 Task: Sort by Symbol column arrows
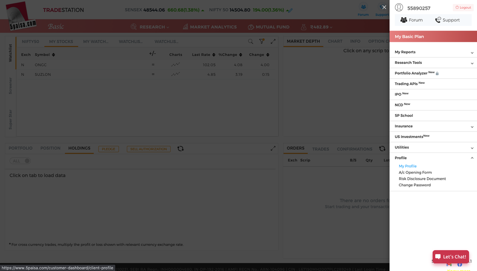(x=54, y=55)
